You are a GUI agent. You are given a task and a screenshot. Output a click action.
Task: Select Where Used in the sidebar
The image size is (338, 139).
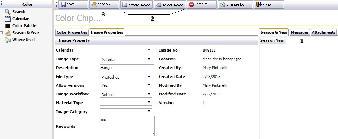coord(23,40)
